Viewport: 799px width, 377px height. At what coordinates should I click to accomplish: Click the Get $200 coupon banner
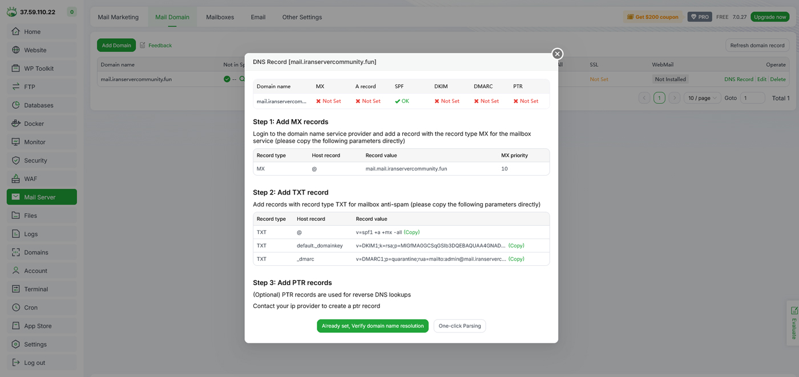(652, 17)
